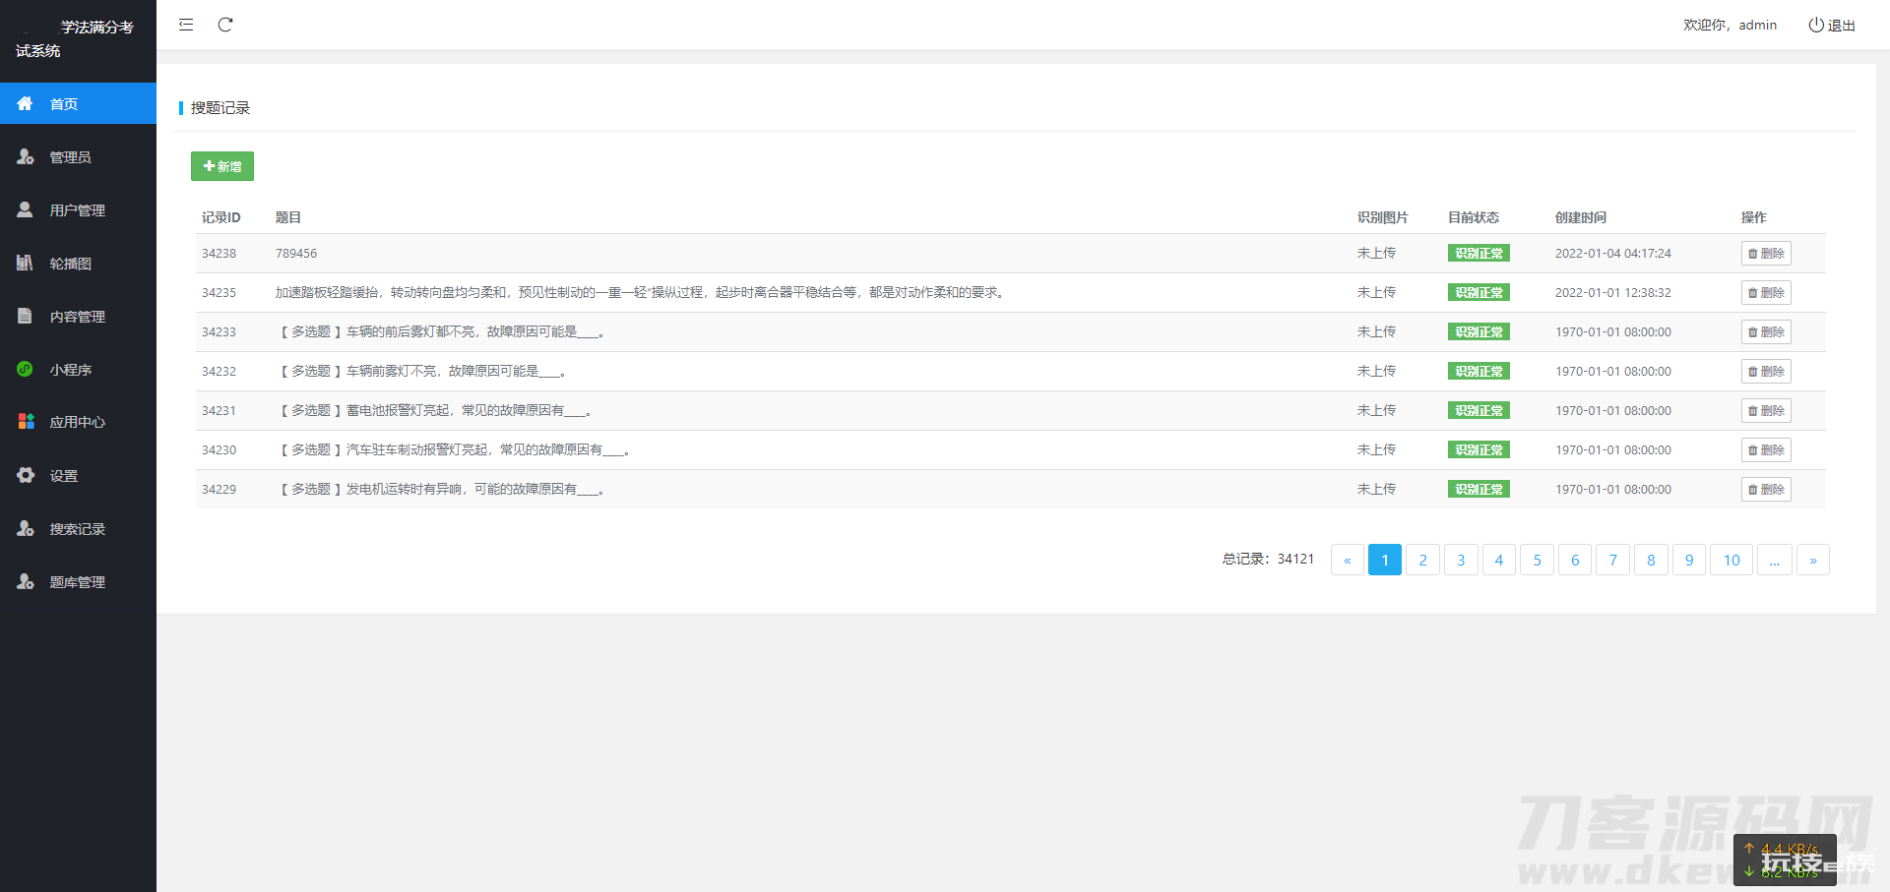Delete record 34238
Image resolution: width=1890 pixels, height=892 pixels.
tap(1766, 253)
